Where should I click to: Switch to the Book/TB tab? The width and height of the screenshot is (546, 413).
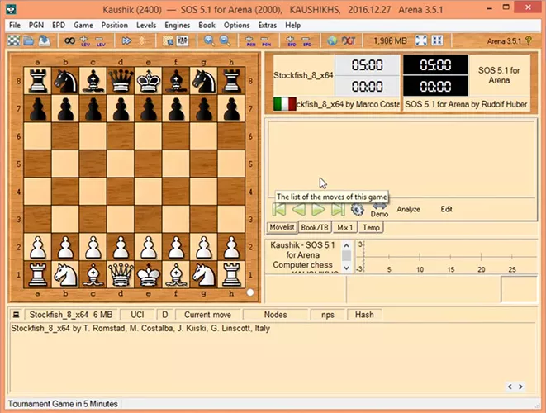315,227
